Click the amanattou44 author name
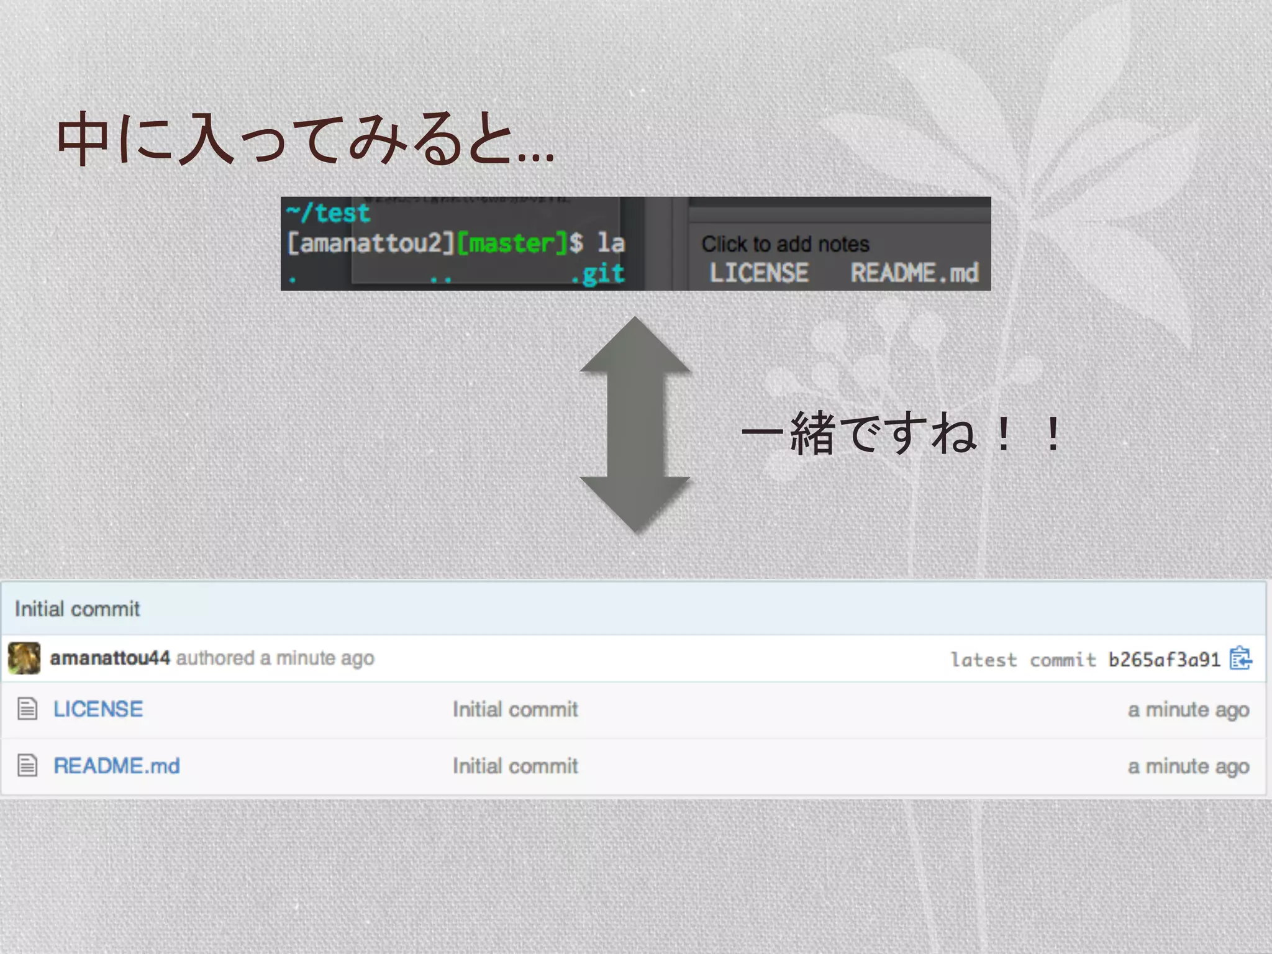 [110, 658]
